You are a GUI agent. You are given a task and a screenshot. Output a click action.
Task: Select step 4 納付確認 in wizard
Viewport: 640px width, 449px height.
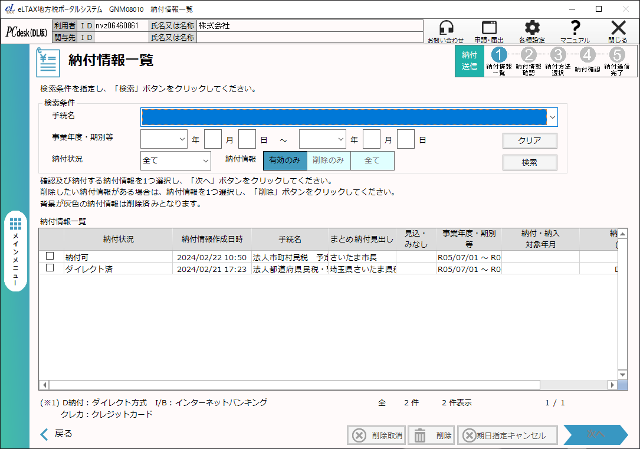click(588, 61)
